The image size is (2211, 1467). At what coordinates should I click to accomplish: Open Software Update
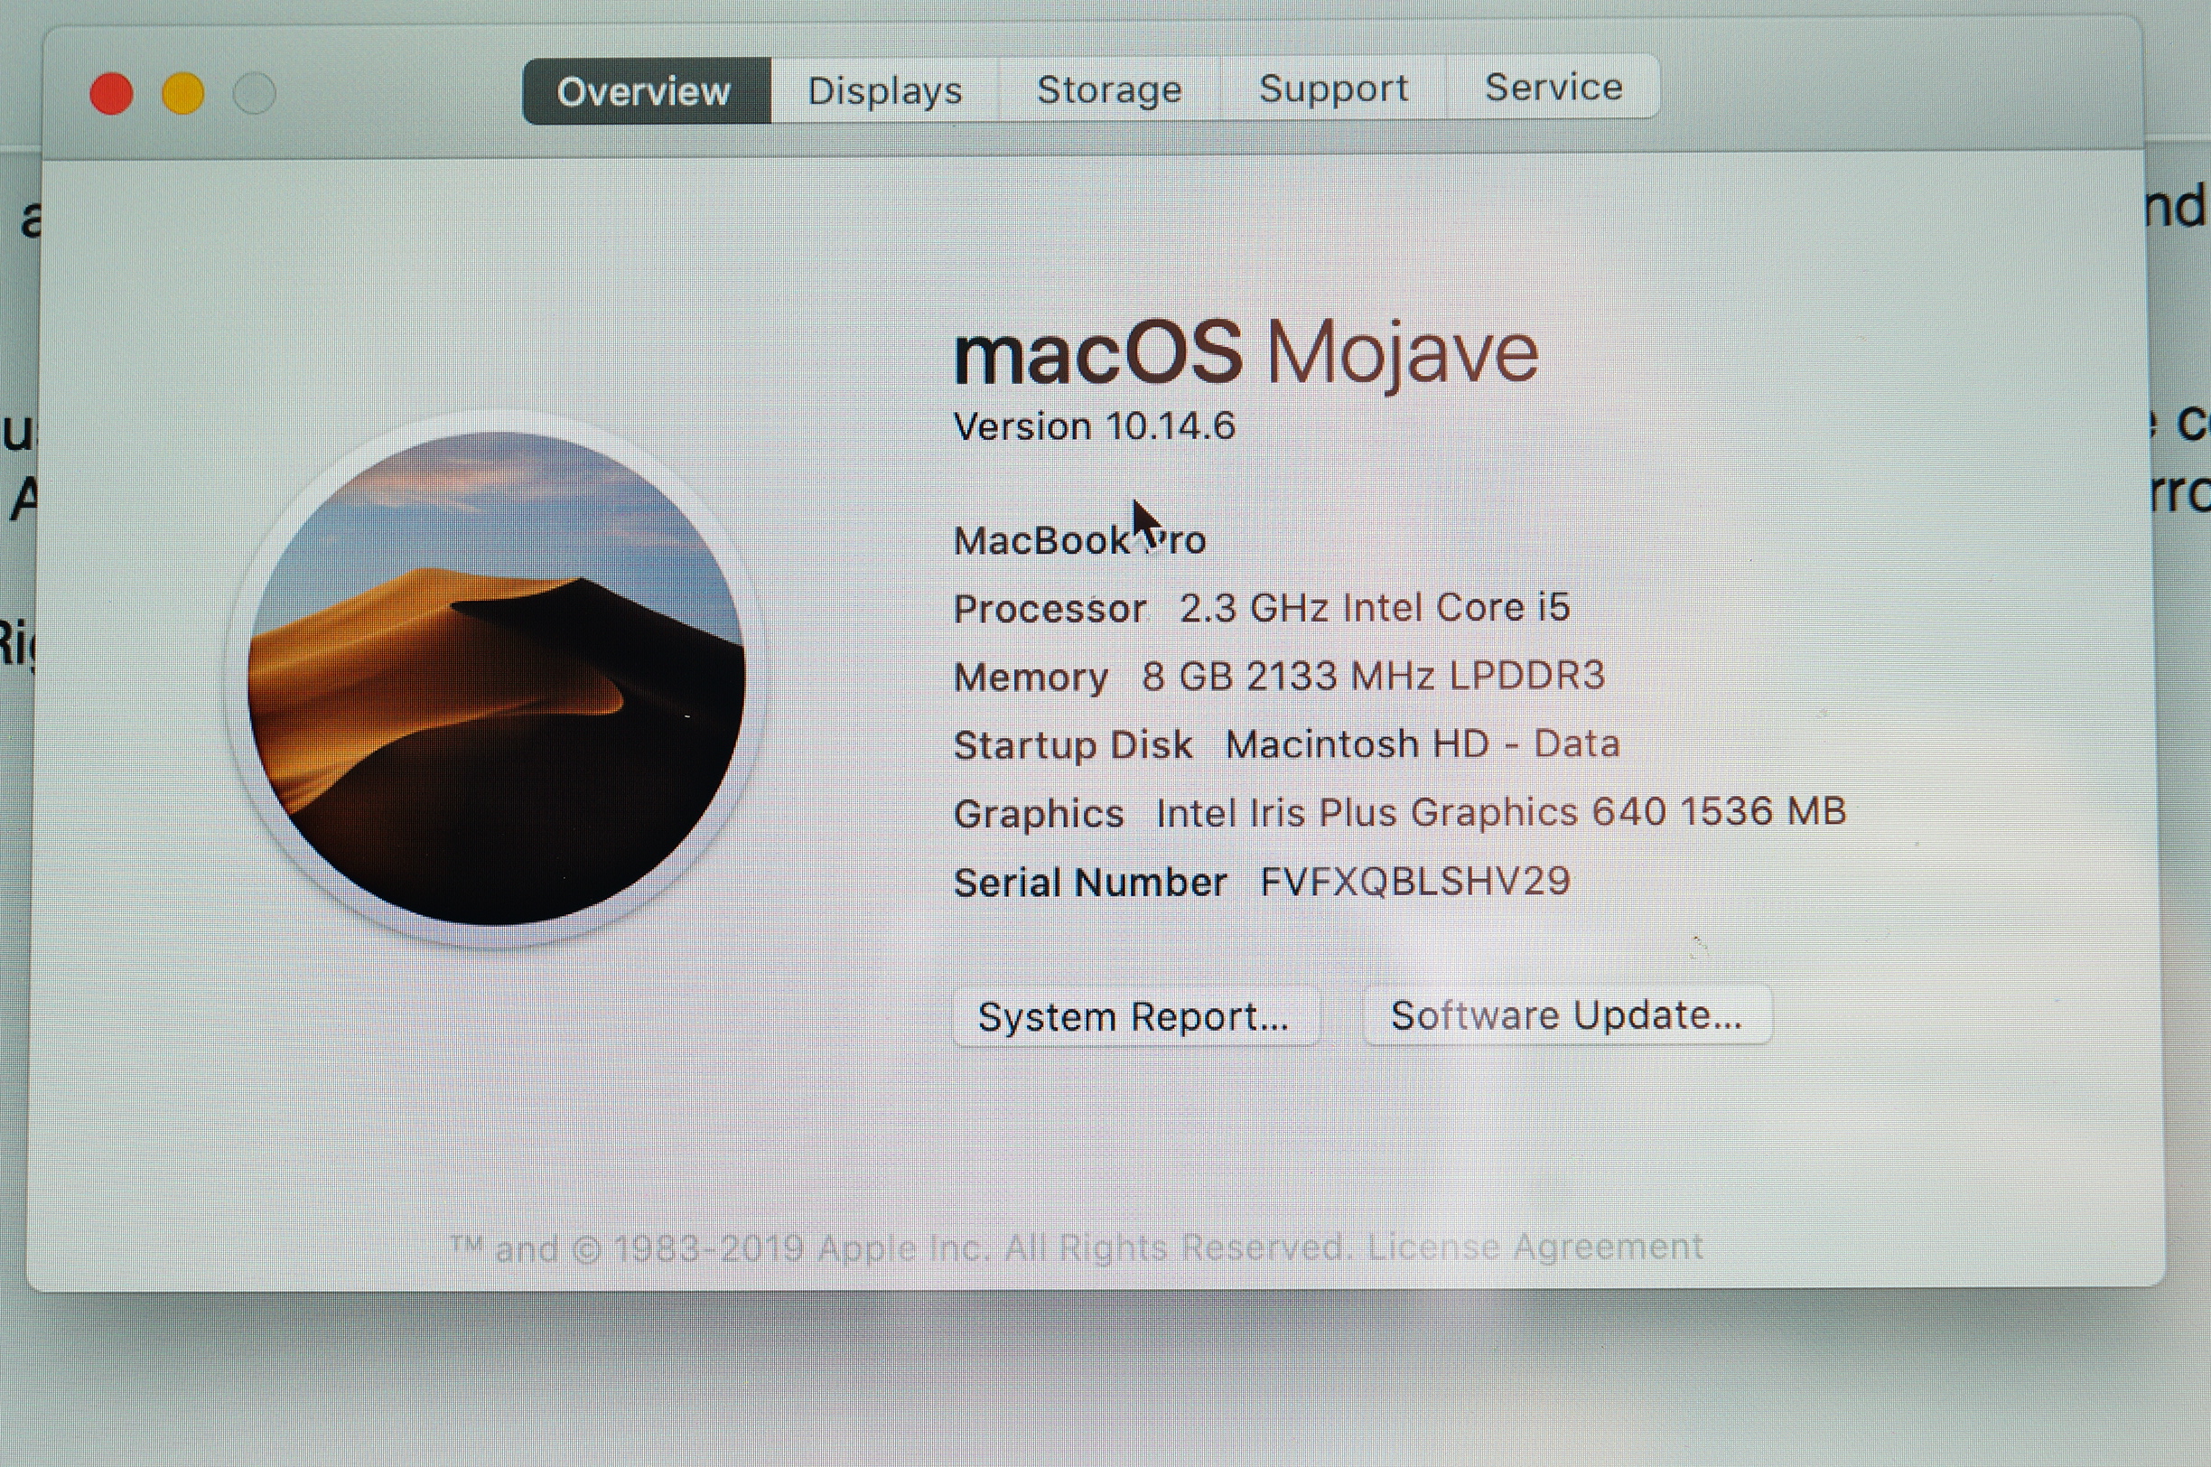click(x=1567, y=1015)
